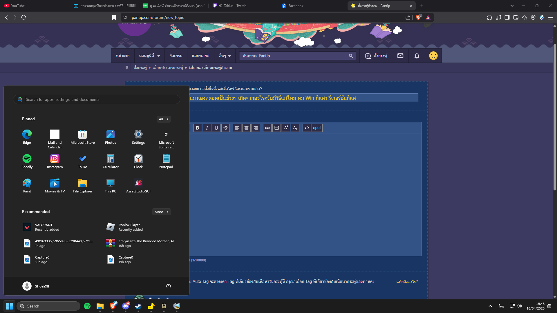Insert code block in editor
557x313 pixels.
tap(307, 128)
